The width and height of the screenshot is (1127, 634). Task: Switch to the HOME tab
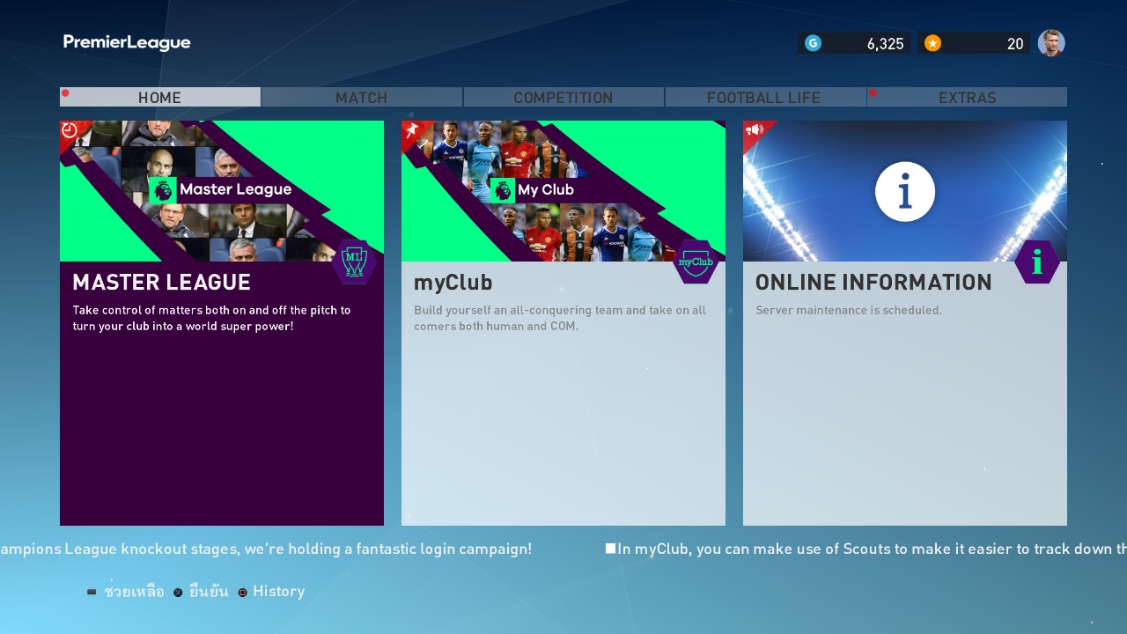[x=160, y=97]
